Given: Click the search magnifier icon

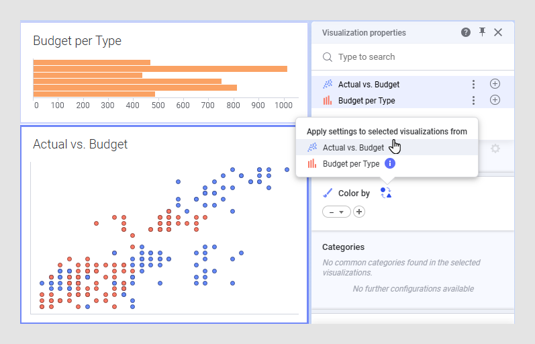Looking at the screenshot, I should [x=327, y=57].
